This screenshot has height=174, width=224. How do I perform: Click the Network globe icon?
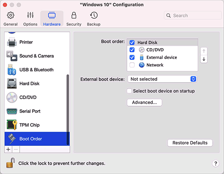point(142,65)
